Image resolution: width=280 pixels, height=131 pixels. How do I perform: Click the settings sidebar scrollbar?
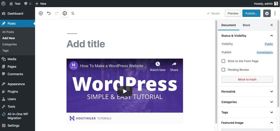278,64
